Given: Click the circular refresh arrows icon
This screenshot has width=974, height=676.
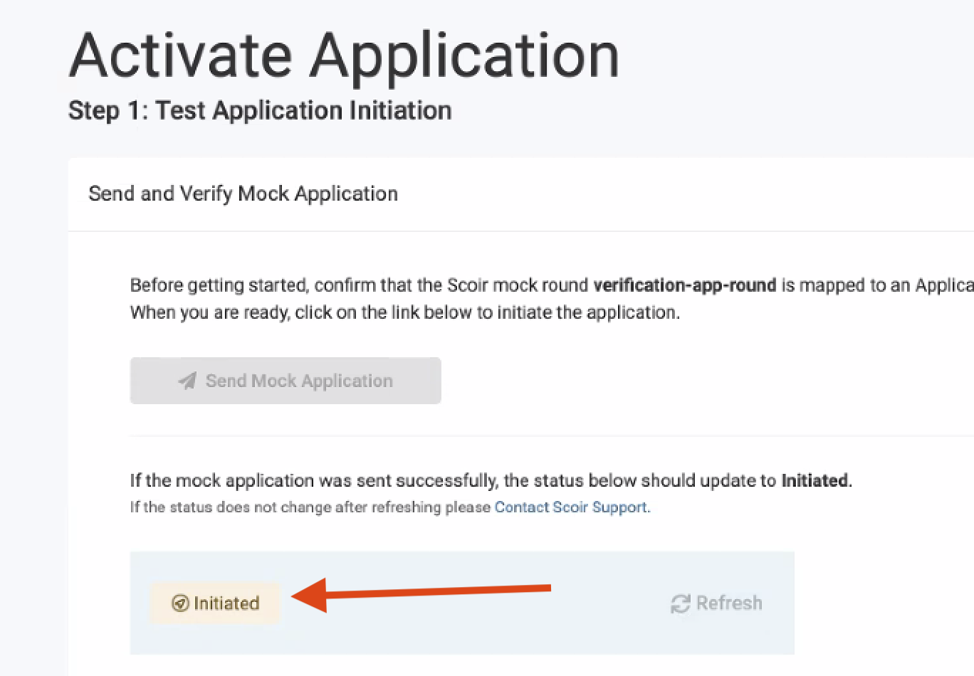Looking at the screenshot, I should 681,603.
